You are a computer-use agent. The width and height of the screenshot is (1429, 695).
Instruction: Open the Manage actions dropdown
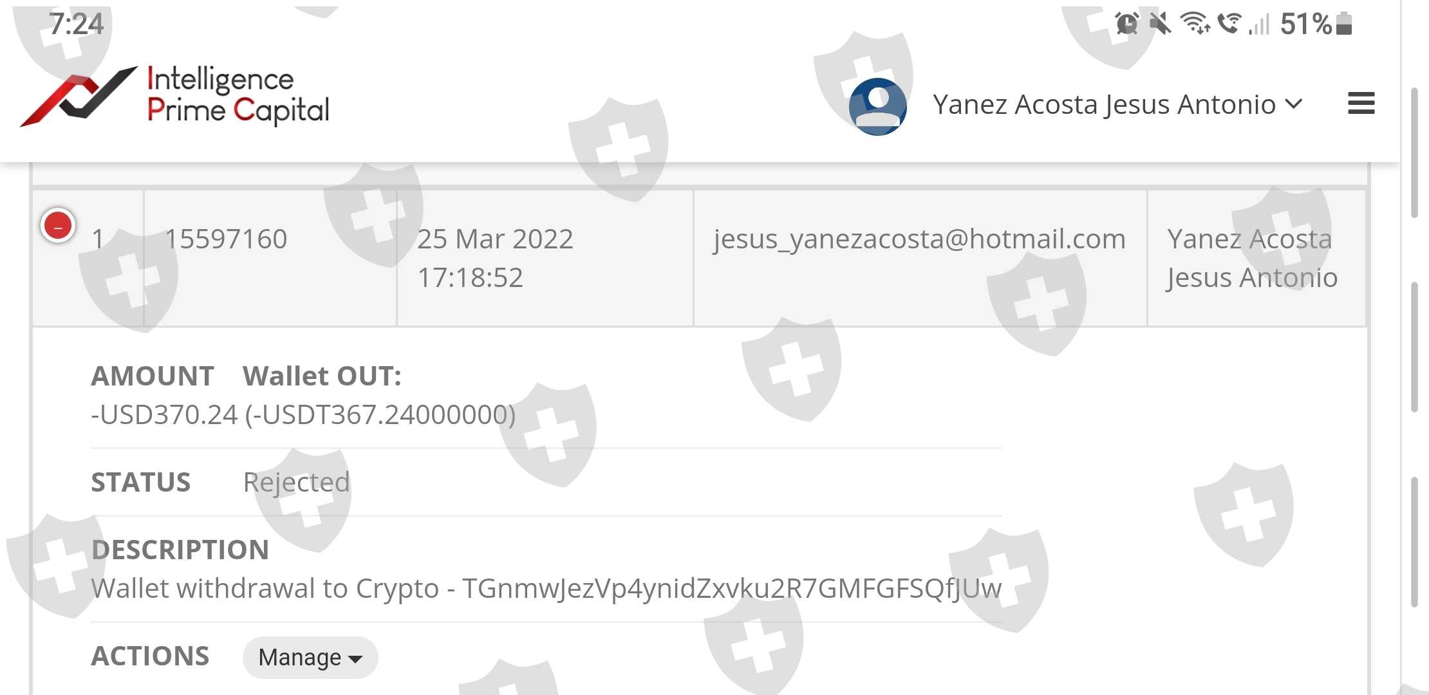[310, 657]
